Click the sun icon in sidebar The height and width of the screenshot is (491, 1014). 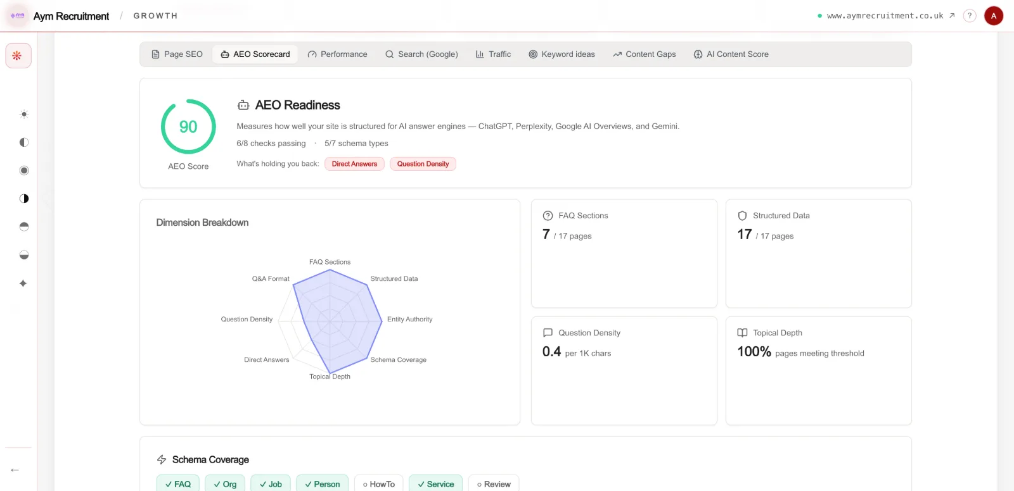(x=24, y=115)
